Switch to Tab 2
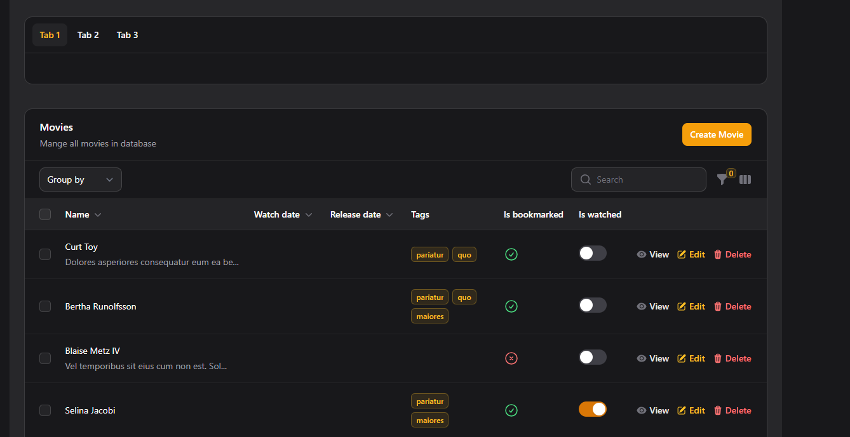Screen dimensions: 850x437 click(88, 35)
